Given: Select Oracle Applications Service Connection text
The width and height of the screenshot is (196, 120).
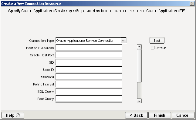Looking at the screenshot, I should coord(85,41).
